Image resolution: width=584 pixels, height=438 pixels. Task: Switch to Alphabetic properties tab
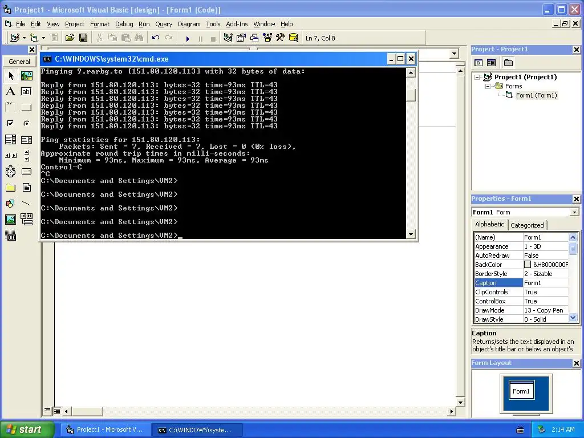(x=489, y=224)
